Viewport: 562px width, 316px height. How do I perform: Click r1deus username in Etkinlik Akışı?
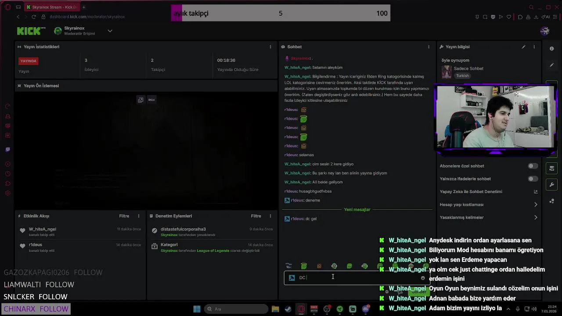36,245
